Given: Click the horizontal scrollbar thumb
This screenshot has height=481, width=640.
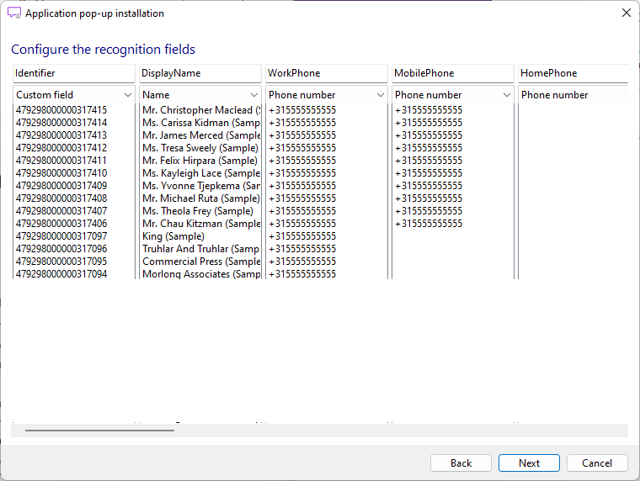Looking at the screenshot, I should 99,431.
